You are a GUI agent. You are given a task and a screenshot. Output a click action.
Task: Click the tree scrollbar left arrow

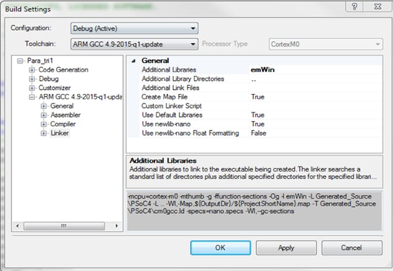17,226
